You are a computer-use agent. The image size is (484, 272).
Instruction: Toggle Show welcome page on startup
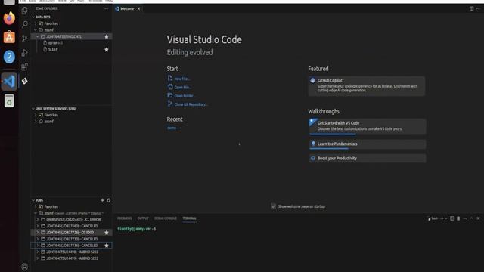tap(274, 206)
